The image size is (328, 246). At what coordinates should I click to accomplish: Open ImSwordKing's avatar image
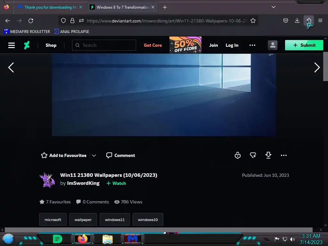pos(47,180)
